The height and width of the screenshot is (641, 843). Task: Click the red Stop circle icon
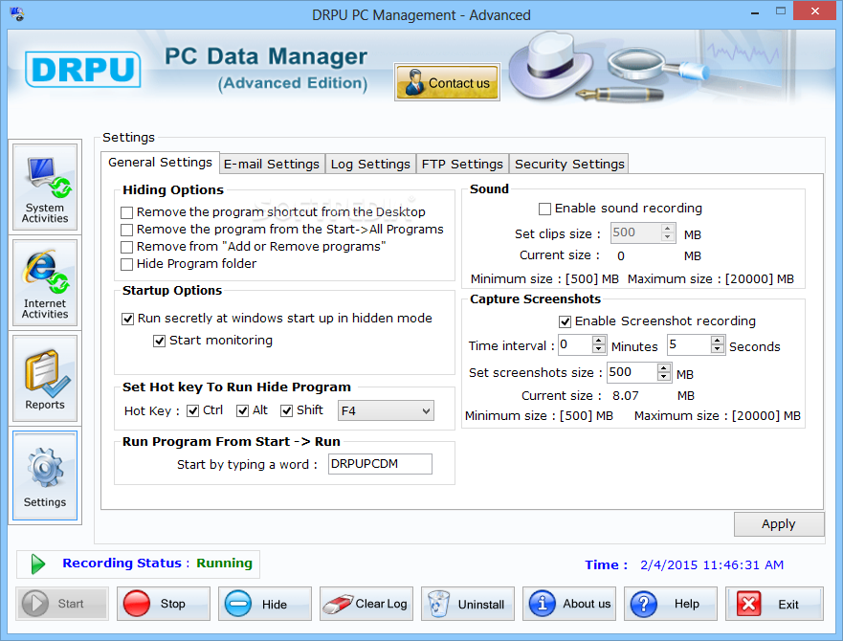point(137,604)
